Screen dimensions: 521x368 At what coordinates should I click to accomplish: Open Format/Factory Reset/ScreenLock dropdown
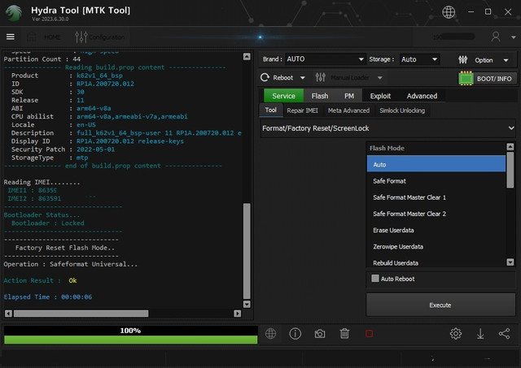[387, 128]
